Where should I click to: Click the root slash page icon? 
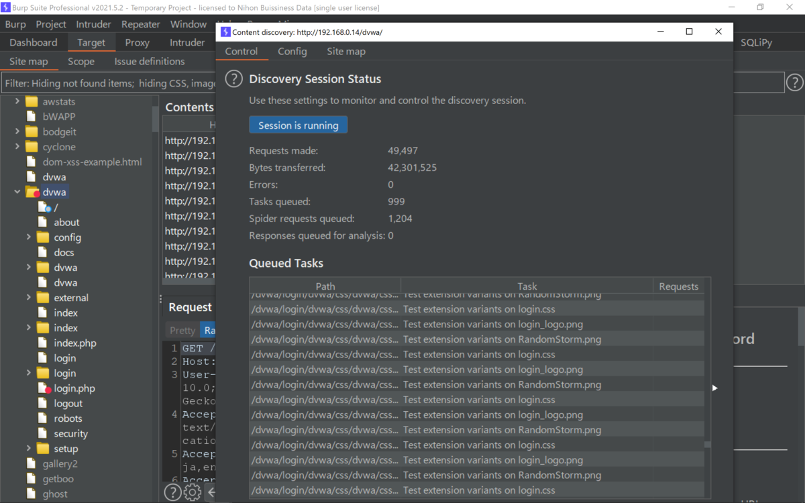[44, 207]
